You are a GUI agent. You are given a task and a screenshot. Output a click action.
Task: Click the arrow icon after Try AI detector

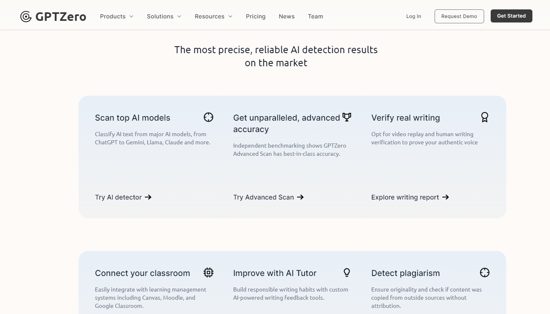click(x=148, y=197)
